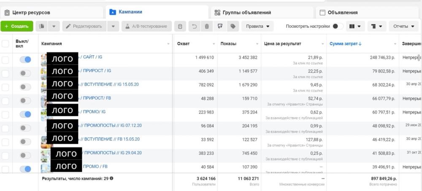Screen dimensions: 422x191
Task: Open ВСТУПЛЕНИЕ // FB 15.05.20 campaign link
Action: click(109, 139)
